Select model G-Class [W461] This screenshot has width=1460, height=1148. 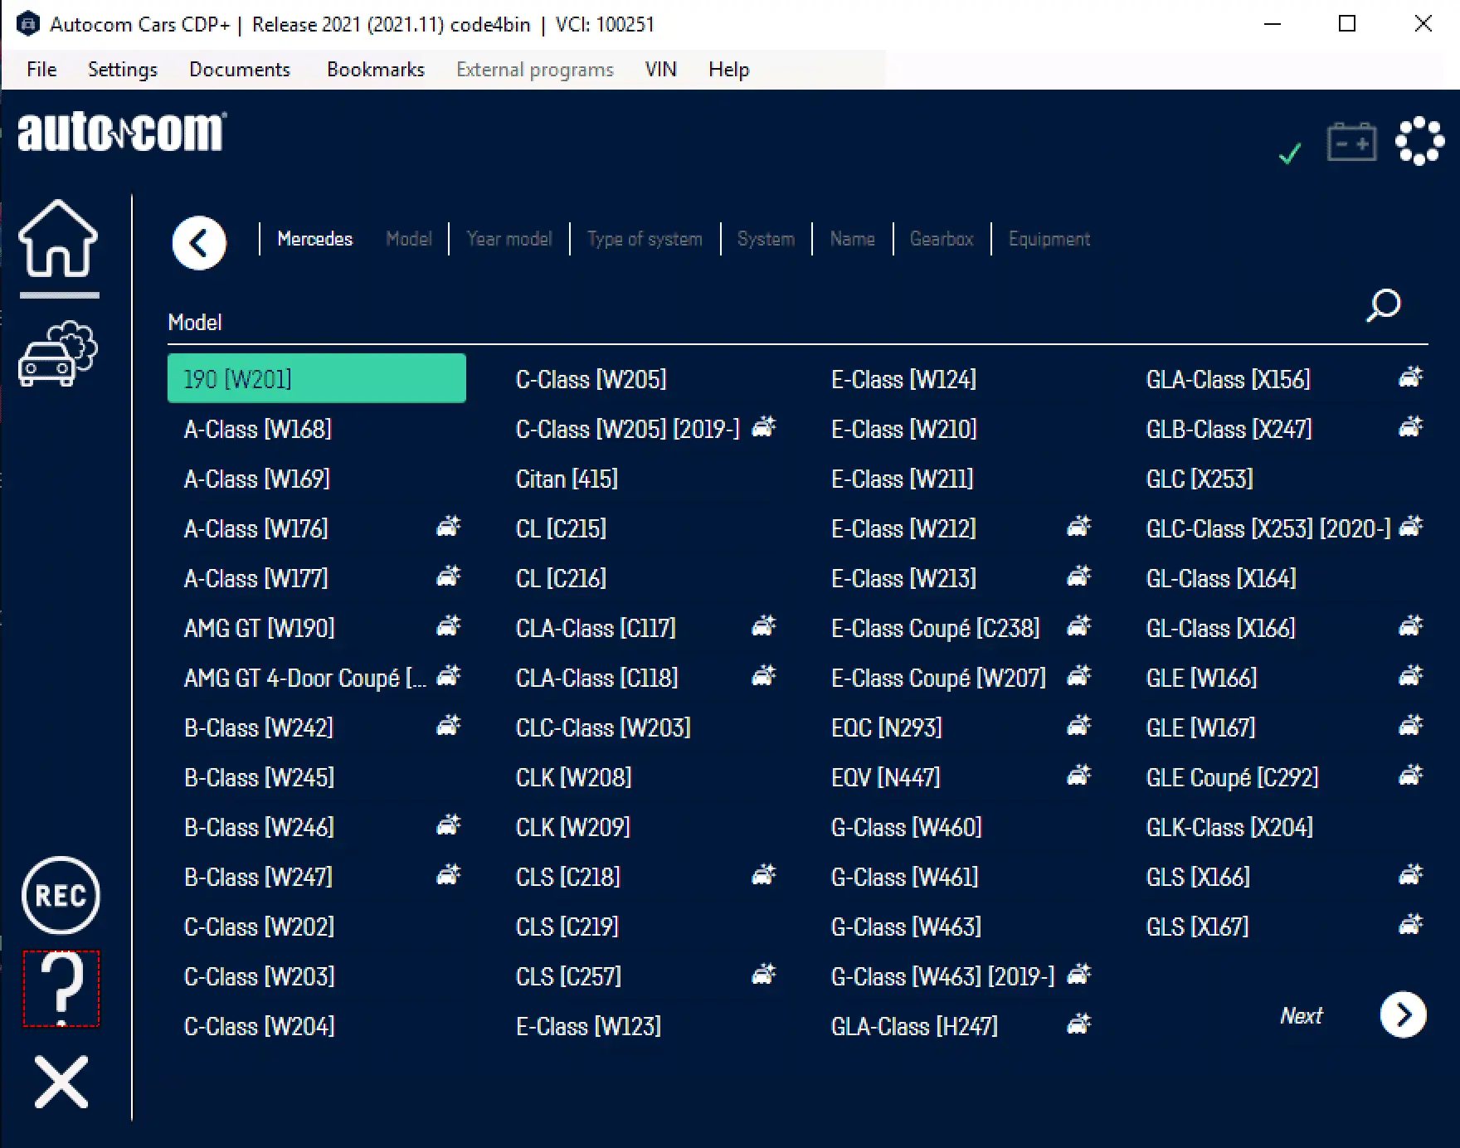(x=905, y=877)
